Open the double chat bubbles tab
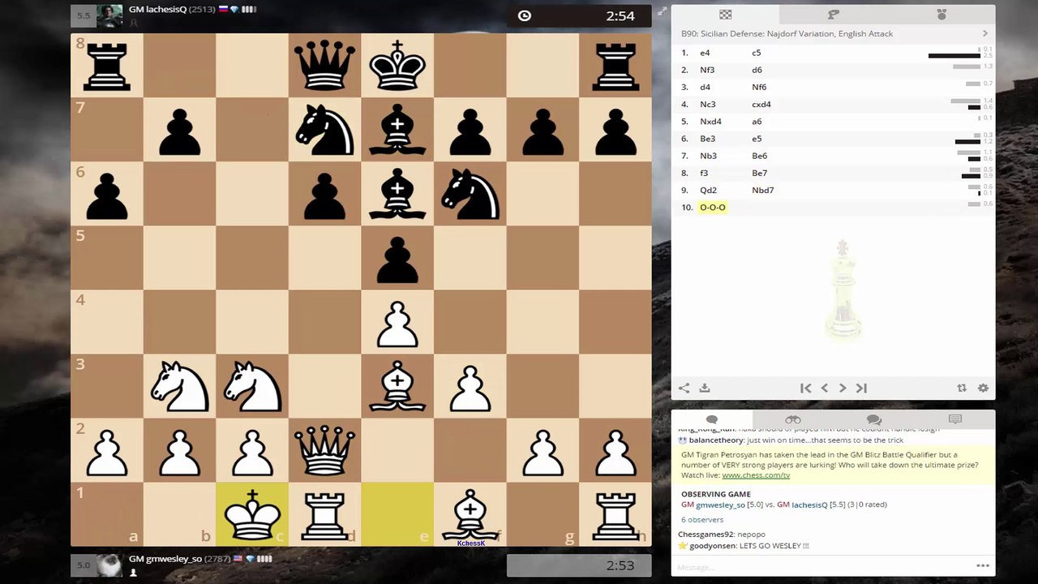 [873, 419]
